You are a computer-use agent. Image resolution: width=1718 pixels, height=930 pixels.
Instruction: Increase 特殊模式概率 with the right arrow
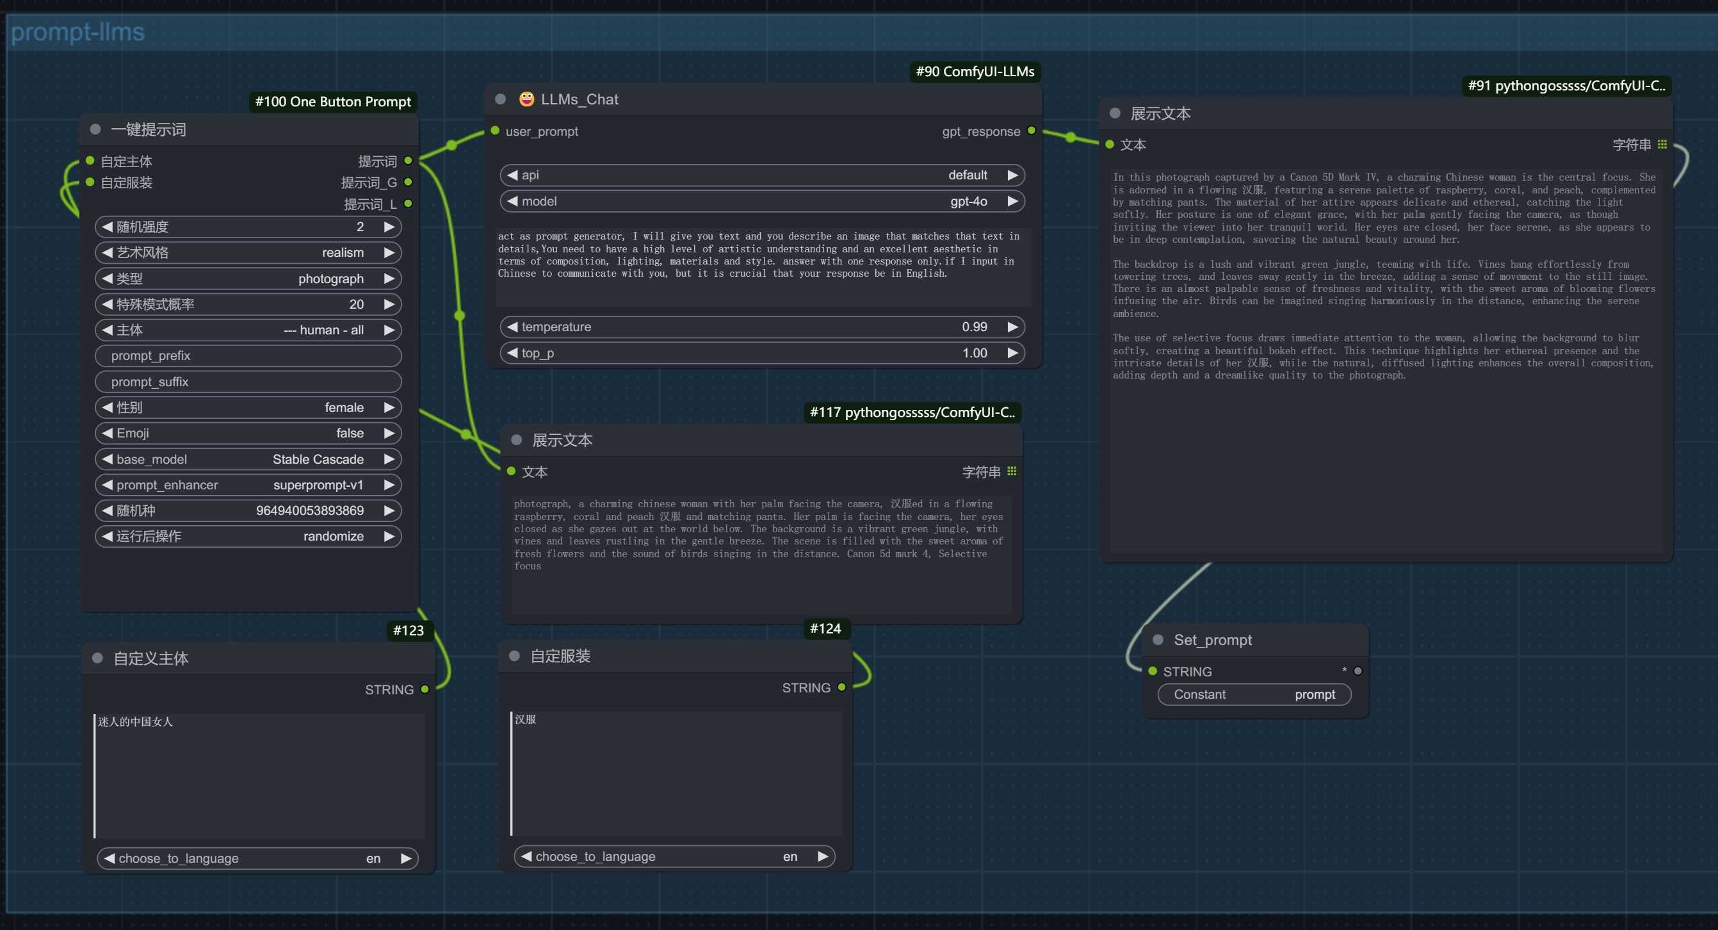click(389, 304)
